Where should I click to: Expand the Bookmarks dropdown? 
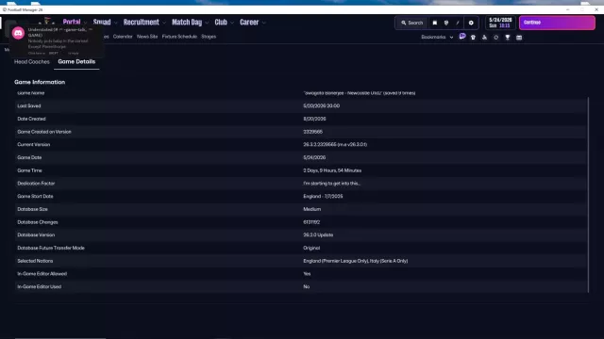point(437,38)
